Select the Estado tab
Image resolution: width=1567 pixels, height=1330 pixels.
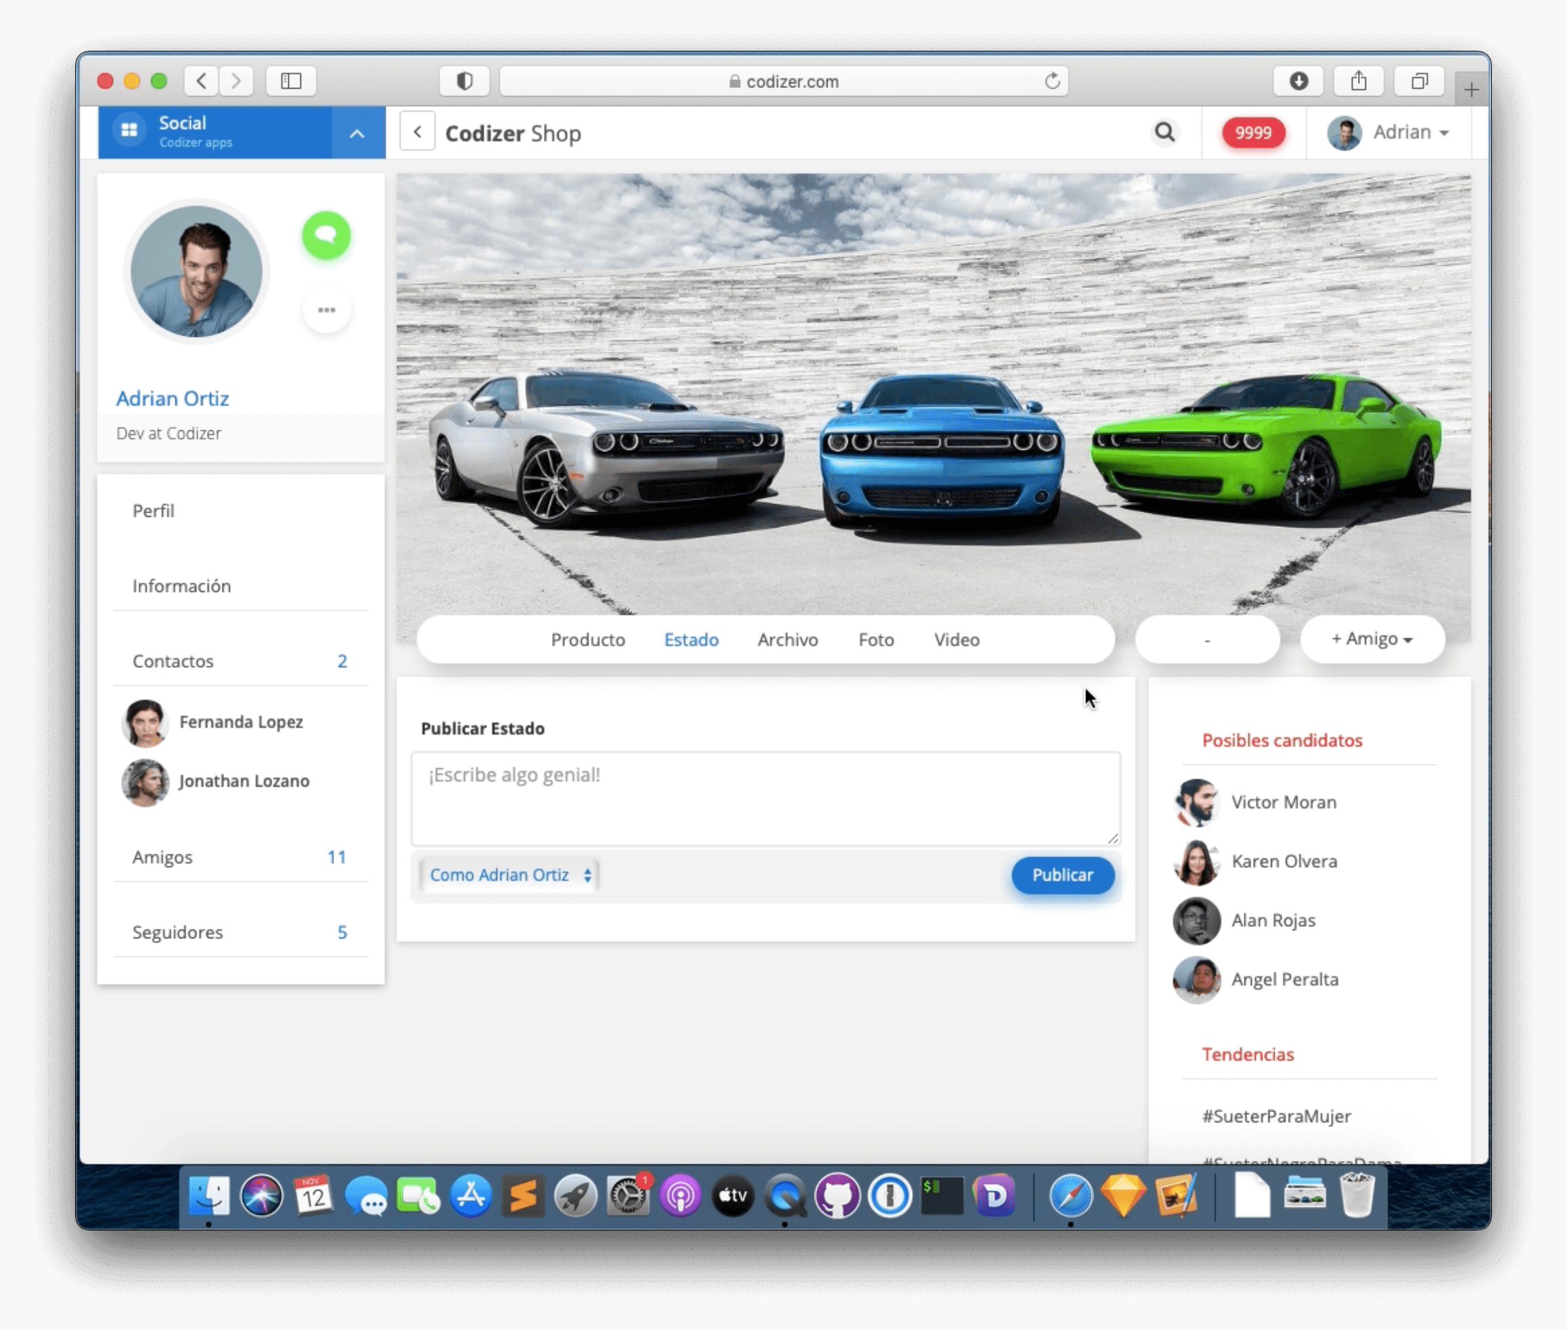[691, 639]
